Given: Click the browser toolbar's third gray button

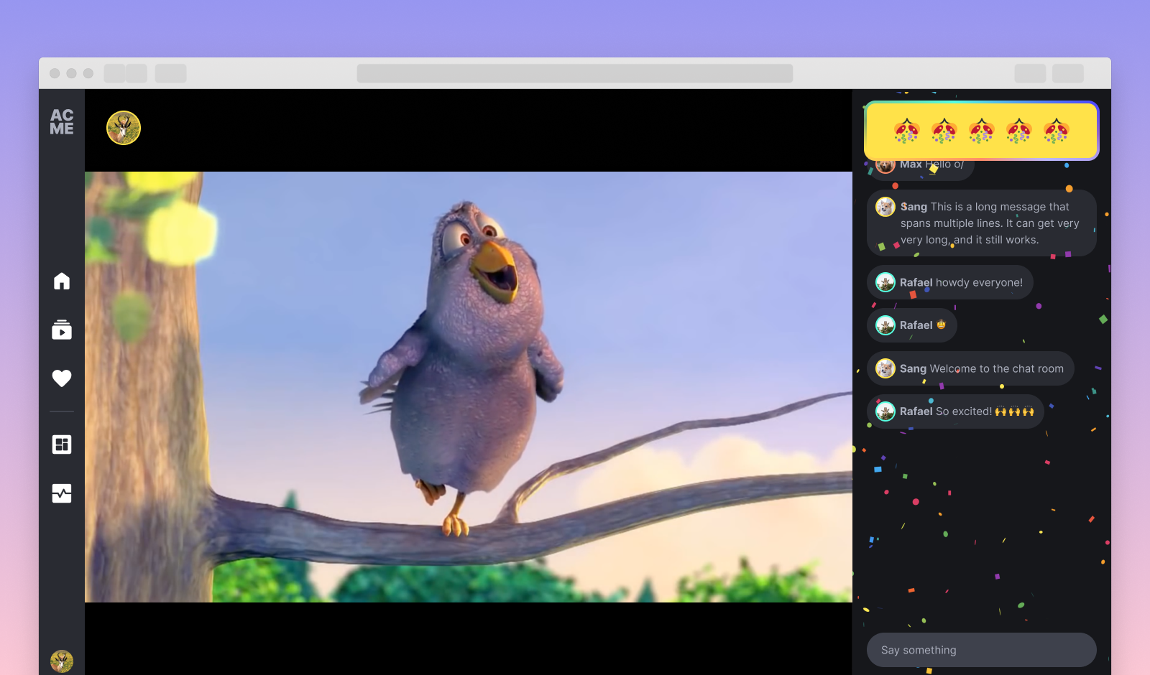Looking at the screenshot, I should pyautogui.click(x=171, y=73).
